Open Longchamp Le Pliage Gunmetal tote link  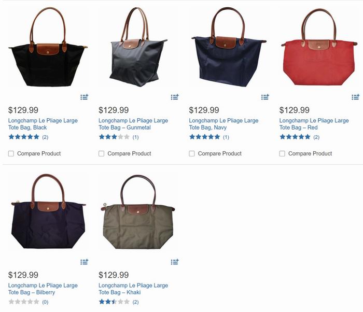point(133,124)
